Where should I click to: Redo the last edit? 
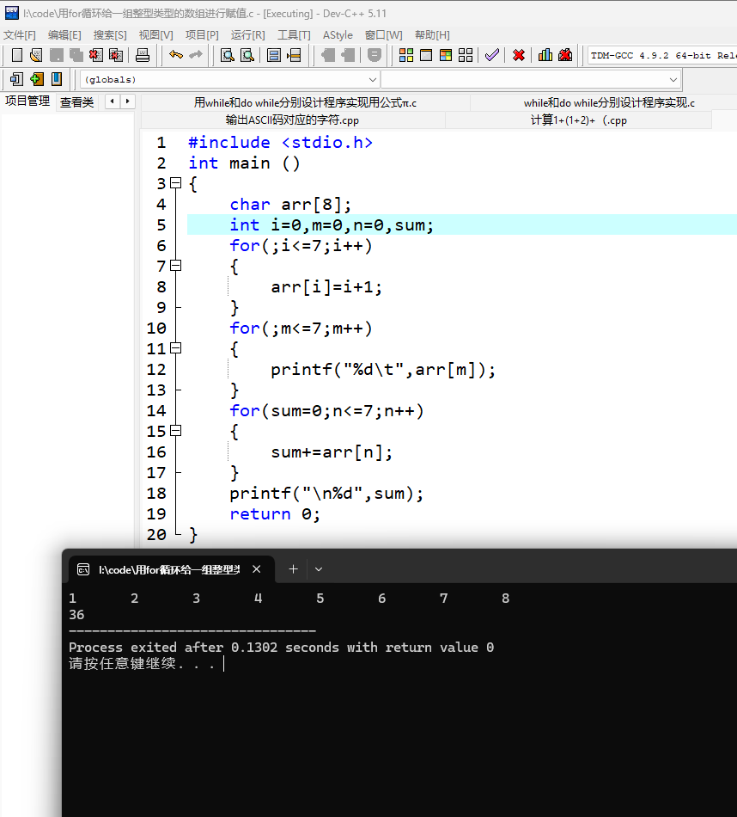[196, 55]
